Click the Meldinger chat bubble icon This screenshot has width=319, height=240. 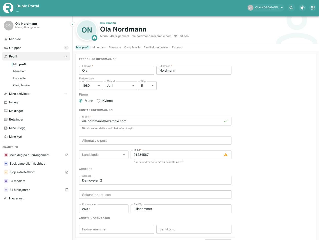tap(6, 111)
